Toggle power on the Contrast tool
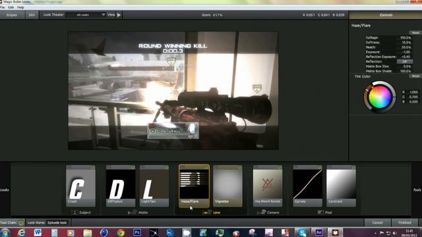Screen dimensions: 422x237 (x=353, y=167)
